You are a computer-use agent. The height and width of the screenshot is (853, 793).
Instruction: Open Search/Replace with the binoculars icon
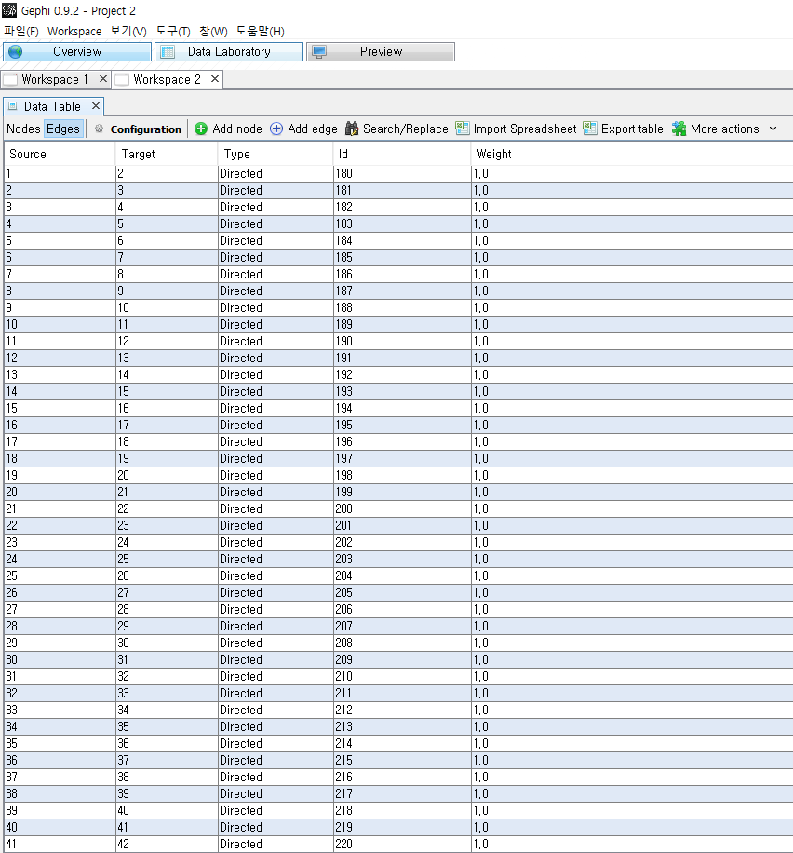[352, 129]
